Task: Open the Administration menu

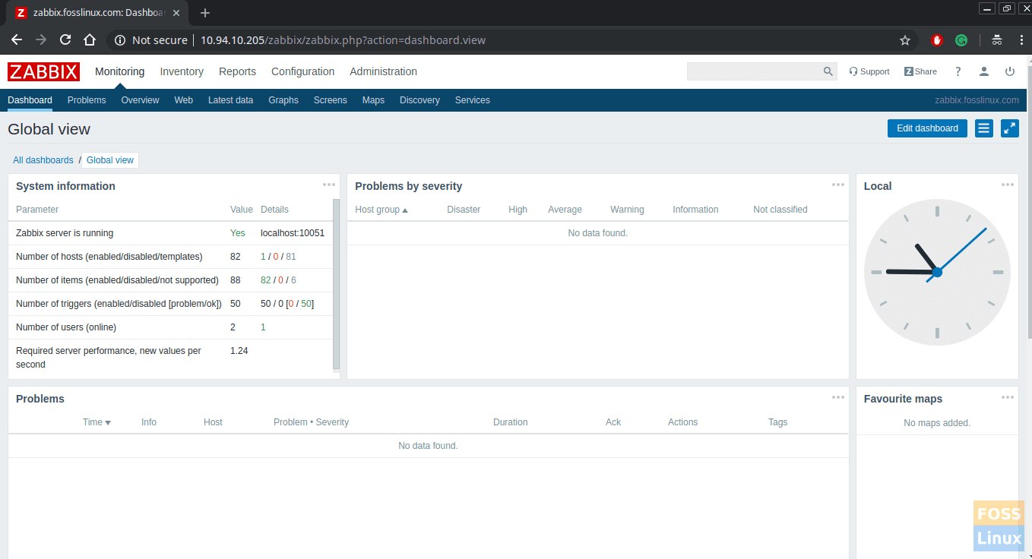Action: (383, 71)
